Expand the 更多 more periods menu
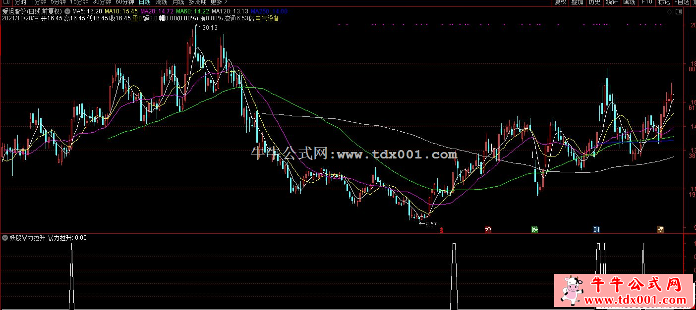The height and width of the screenshot is (310, 696). [219, 2]
